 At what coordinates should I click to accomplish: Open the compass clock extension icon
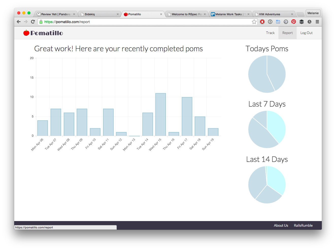(286, 22)
